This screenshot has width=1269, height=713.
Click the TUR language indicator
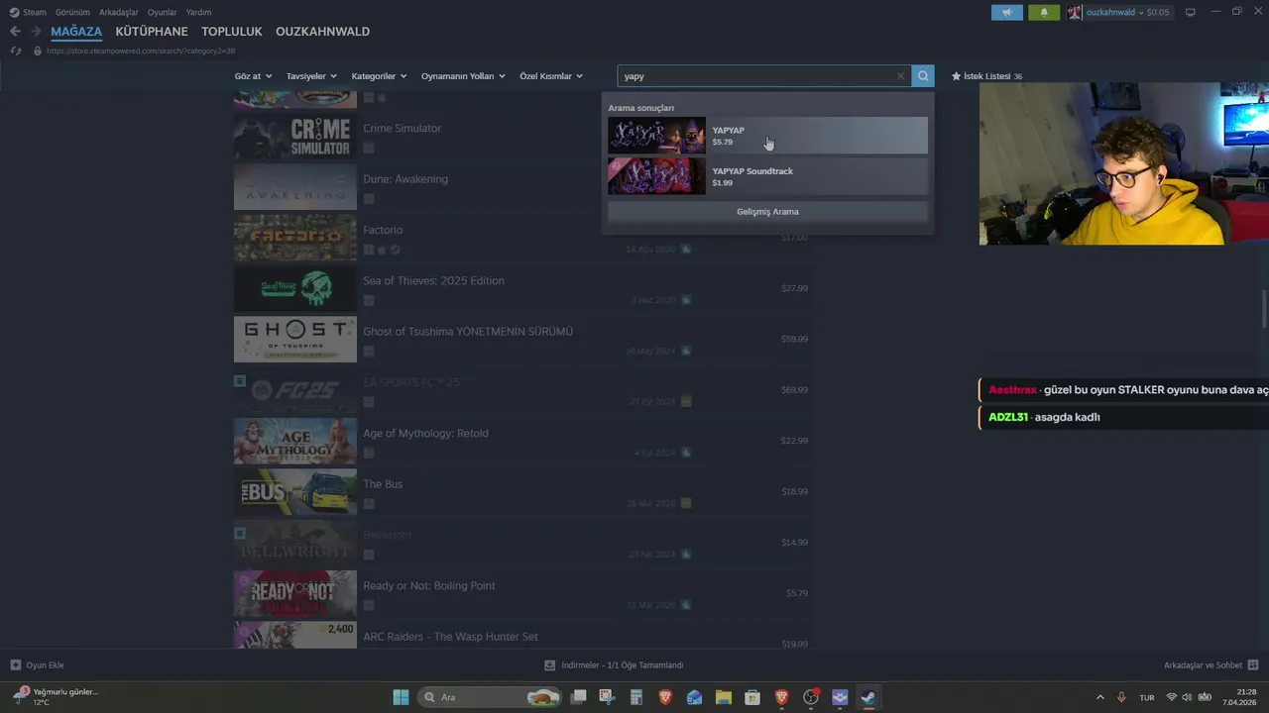(x=1147, y=697)
